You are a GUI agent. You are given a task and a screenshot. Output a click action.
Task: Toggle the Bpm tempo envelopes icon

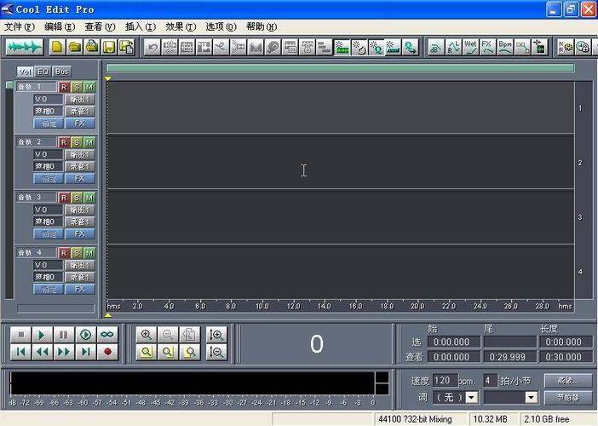505,48
